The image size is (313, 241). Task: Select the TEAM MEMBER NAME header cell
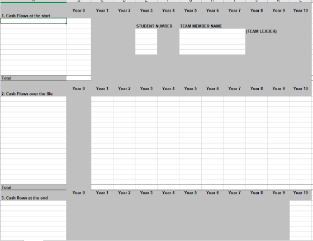201,26
